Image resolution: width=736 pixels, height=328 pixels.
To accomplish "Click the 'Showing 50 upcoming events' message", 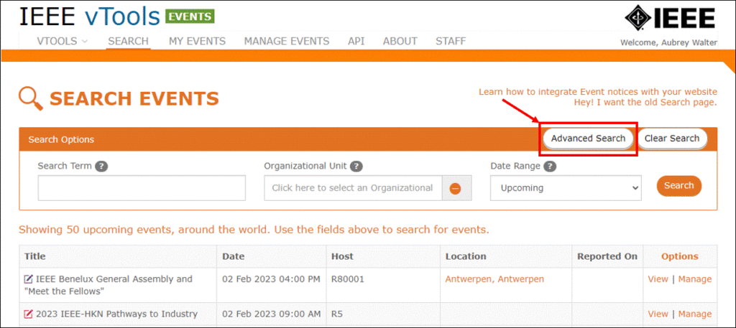I will click(254, 230).
